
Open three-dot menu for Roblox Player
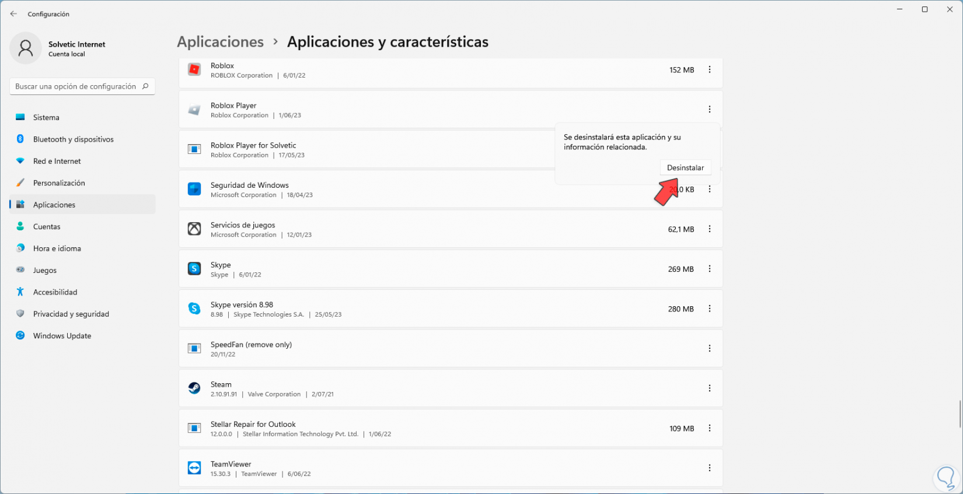coord(710,110)
